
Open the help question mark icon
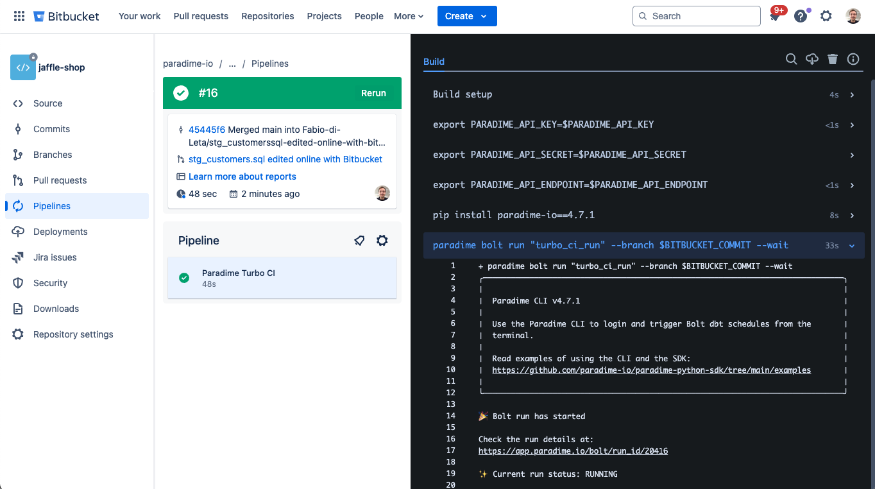[801, 16]
